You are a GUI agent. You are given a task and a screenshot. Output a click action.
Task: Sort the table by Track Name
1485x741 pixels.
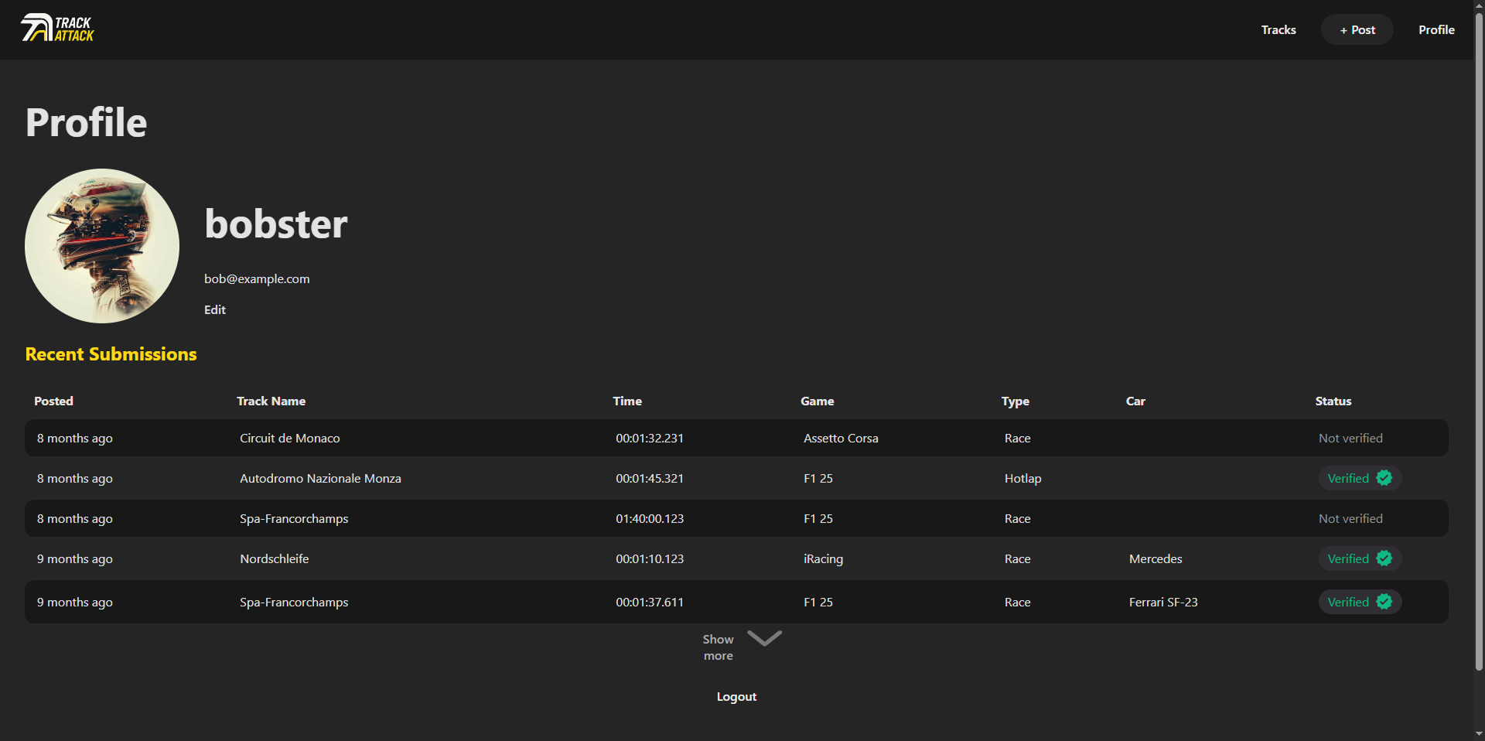[x=271, y=401]
